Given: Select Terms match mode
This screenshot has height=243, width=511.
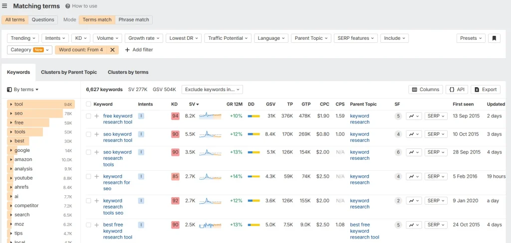Looking at the screenshot, I should (x=97, y=19).
